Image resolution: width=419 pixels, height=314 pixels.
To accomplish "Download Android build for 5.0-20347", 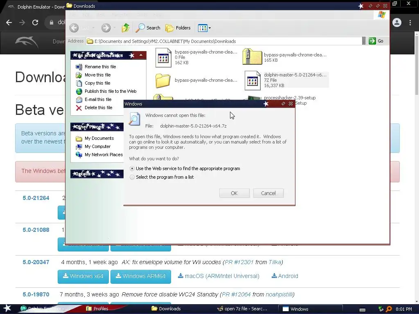I will click(x=285, y=276).
